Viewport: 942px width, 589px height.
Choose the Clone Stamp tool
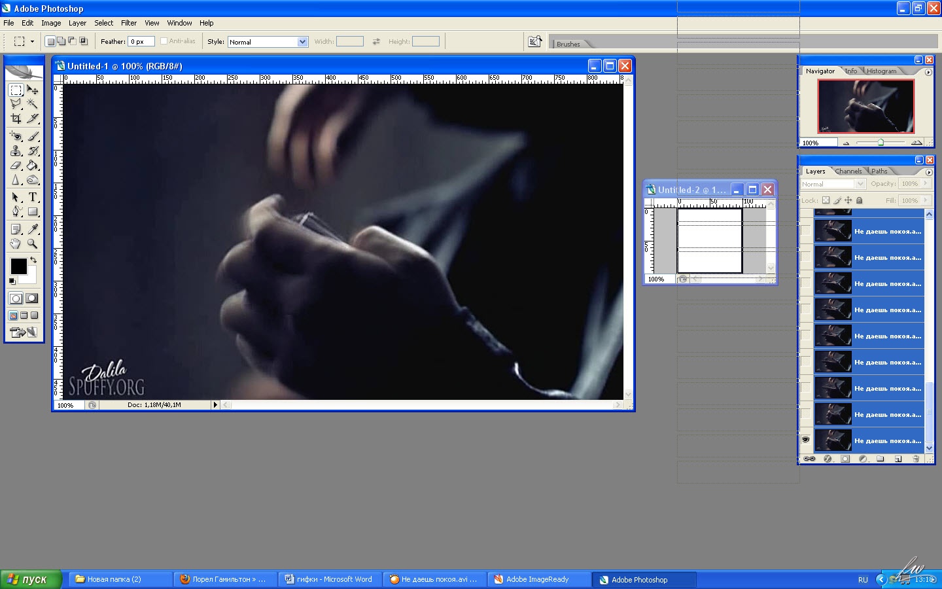point(16,151)
